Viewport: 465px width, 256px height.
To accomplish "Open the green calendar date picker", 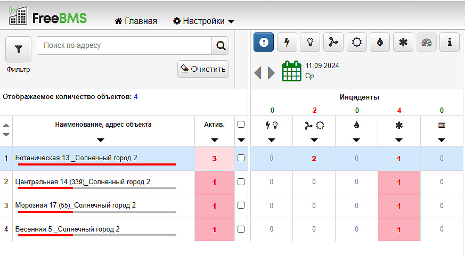I will 291,71.
